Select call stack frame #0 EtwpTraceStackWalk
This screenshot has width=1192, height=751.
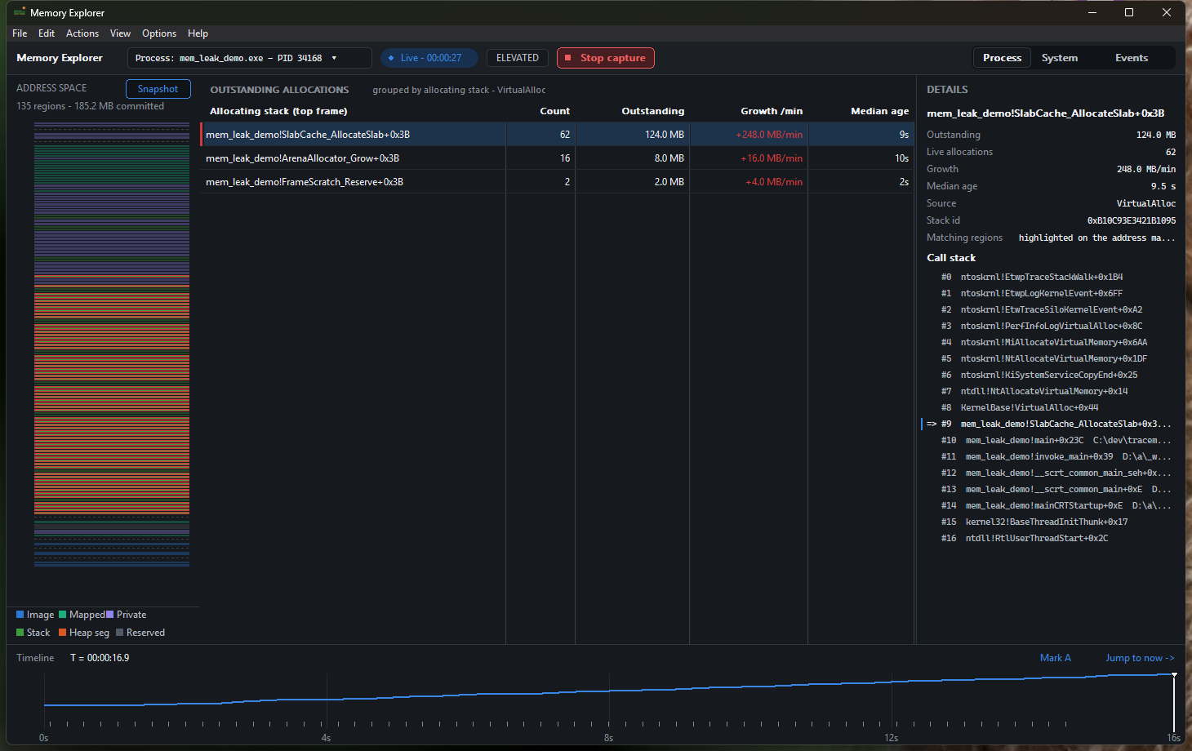click(1049, 277)
